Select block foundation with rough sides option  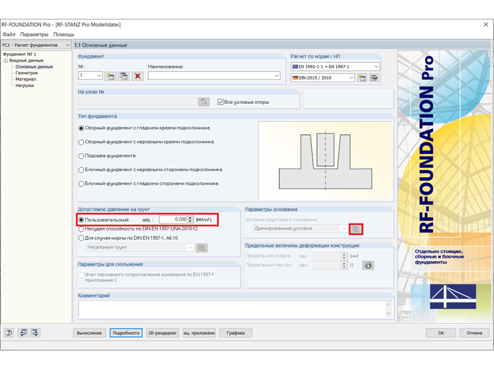point(81,170)
